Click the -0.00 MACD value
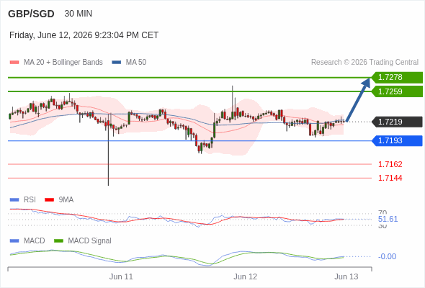 [x=387, y=256]
